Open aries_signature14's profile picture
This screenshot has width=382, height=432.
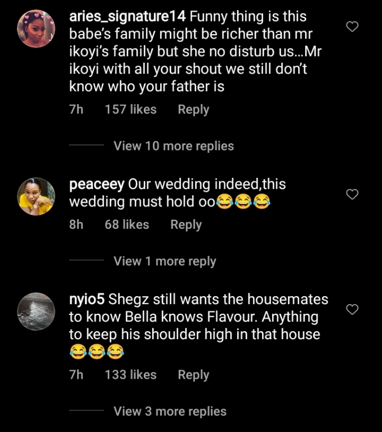pyautogui.click(x=36, y=30)
